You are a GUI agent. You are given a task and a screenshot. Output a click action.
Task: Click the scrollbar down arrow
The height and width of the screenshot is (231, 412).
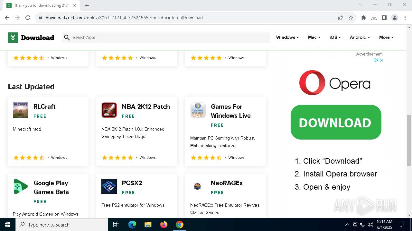point(409,215)
